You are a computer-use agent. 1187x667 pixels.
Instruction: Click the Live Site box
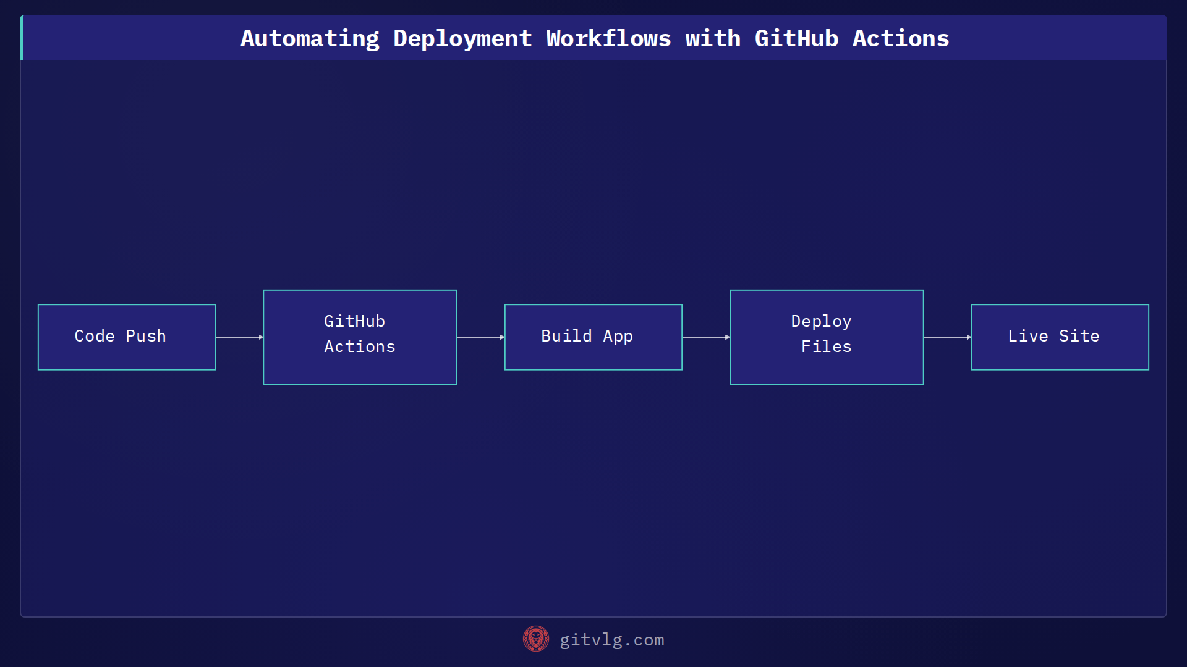point(1060,337)
